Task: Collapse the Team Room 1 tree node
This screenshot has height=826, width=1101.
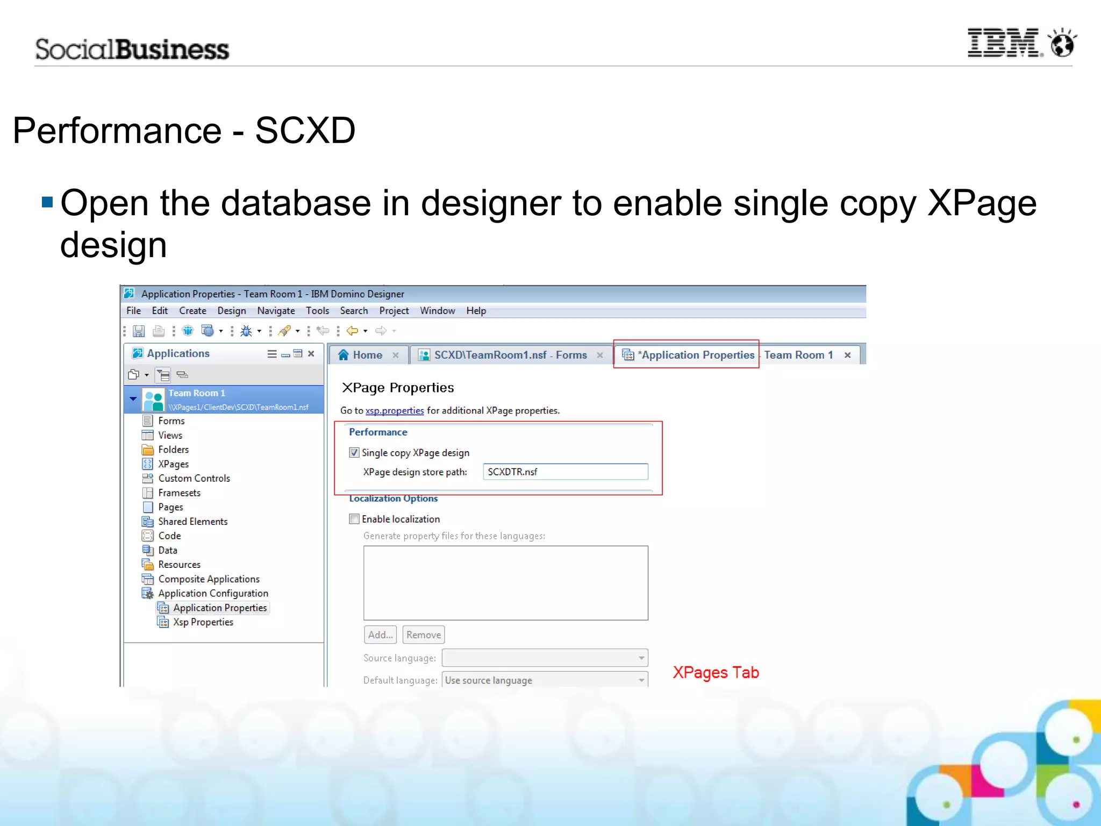Action: point(133,399)
